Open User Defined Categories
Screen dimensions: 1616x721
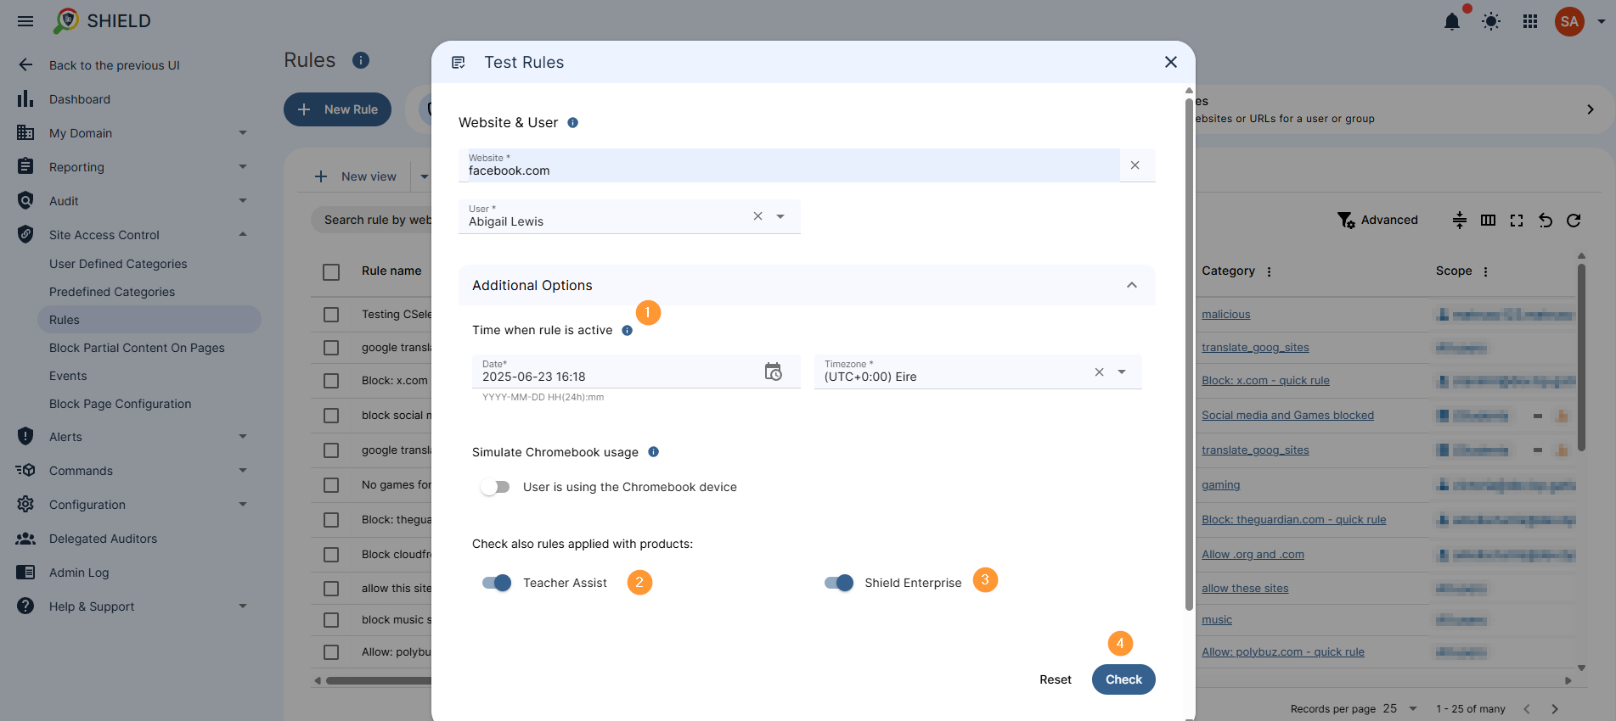pos(118,264)
